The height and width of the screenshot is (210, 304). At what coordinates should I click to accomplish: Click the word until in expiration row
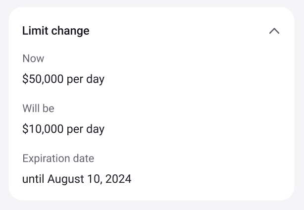(x=33, y=179)
